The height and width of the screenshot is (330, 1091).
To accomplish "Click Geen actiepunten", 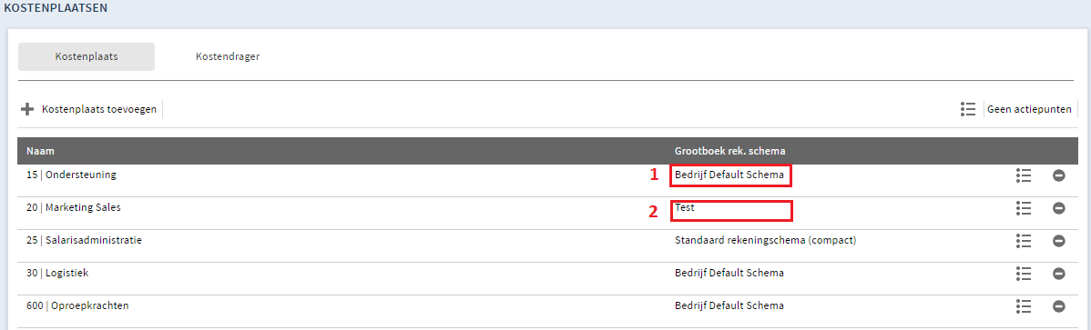I will [x=1029, y=109].
